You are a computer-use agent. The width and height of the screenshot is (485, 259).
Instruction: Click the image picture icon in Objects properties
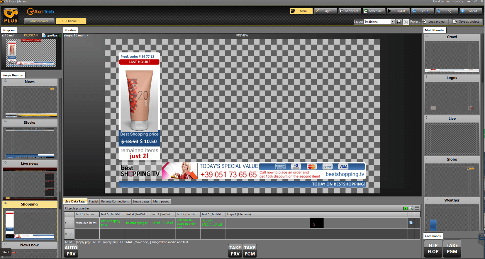pyautogui.click(x=411, y=208)
